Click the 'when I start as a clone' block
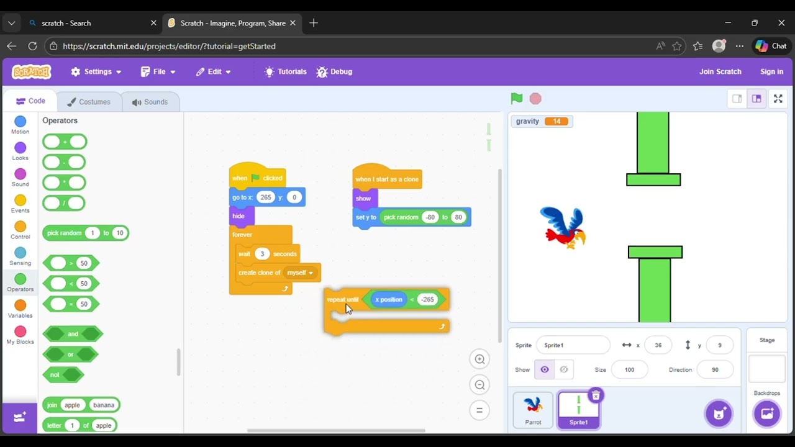 pos(387,179)
